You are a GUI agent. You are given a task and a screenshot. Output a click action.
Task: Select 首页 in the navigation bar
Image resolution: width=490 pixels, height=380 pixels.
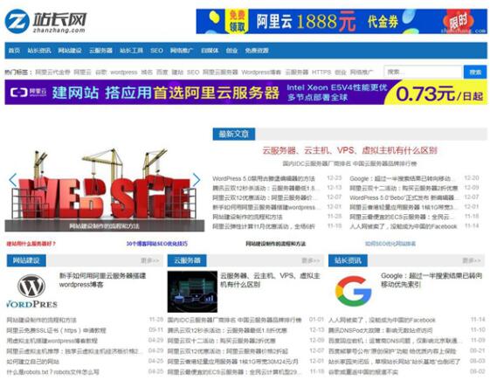pos(14,51)
